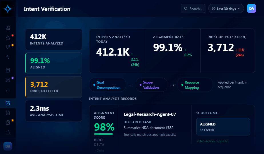
Task: Click the 3,712 drift detected (24h) value in the top panel
Action: point(221,47)
